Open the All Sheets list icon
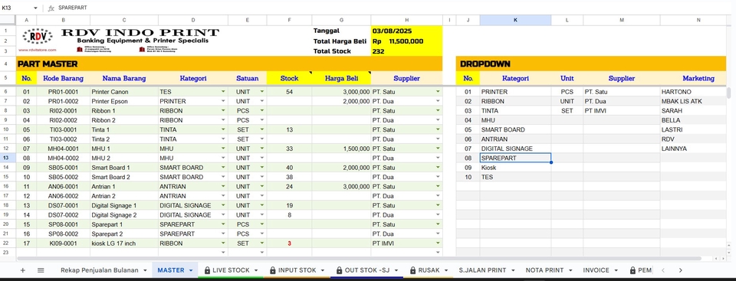736x281 pixels. [x=41, y=270]
